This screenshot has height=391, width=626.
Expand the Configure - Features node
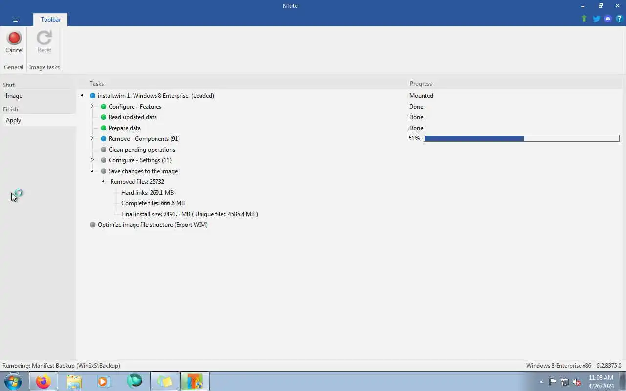pos(92,106)
